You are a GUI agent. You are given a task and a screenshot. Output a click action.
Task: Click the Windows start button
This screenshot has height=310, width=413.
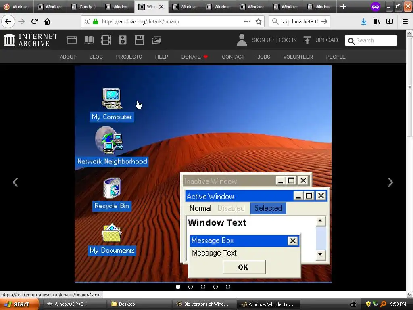(19, 304)
